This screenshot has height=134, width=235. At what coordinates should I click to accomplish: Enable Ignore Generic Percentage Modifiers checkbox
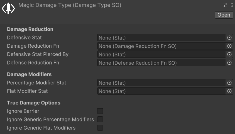tap(100, 120)
